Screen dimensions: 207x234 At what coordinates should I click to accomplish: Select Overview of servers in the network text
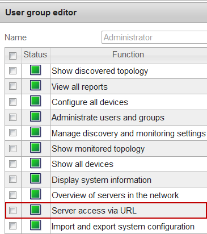point(115,195)
